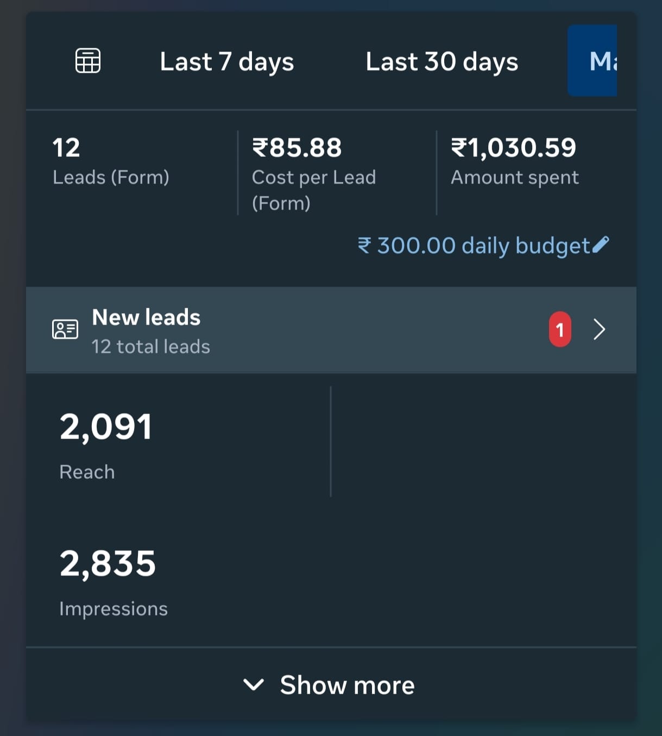Click the rupee symbol in daily budget
662x736 pixels.
(364, 245)
